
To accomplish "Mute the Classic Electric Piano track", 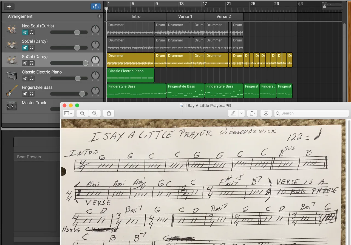I will point(25,78).
